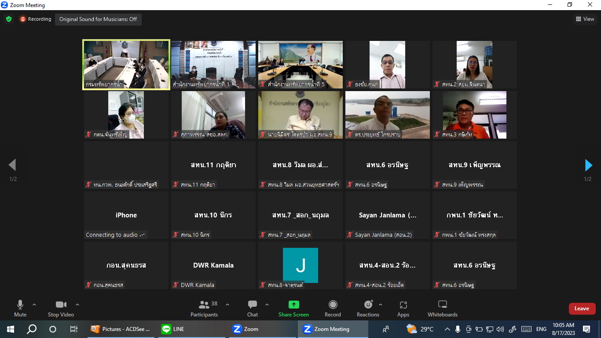This screenshot has width=601, height=338.
Task: Open weather widget showing 29°C
Action: coord(420,329)
